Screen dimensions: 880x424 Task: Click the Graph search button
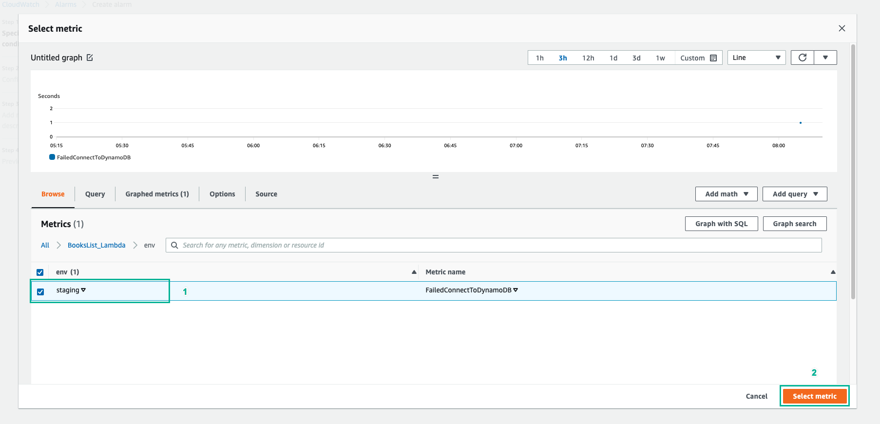pyautogui.click(x=794, y=224)
